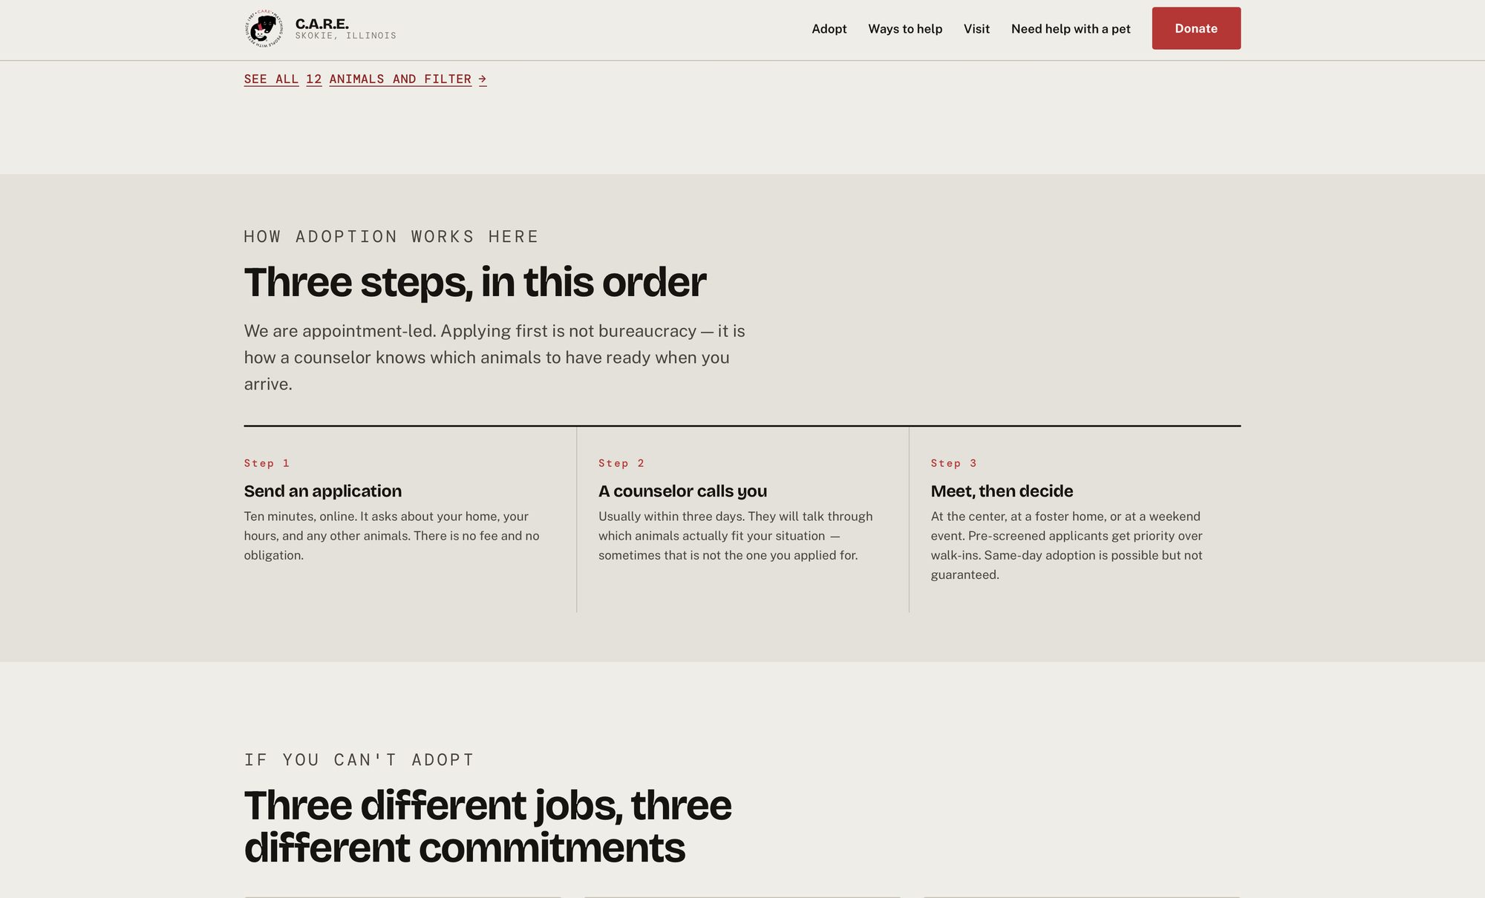Go to the Visit page
Image resolution: width=1485 pixels, height=898 pixels.
click(976, 29)
